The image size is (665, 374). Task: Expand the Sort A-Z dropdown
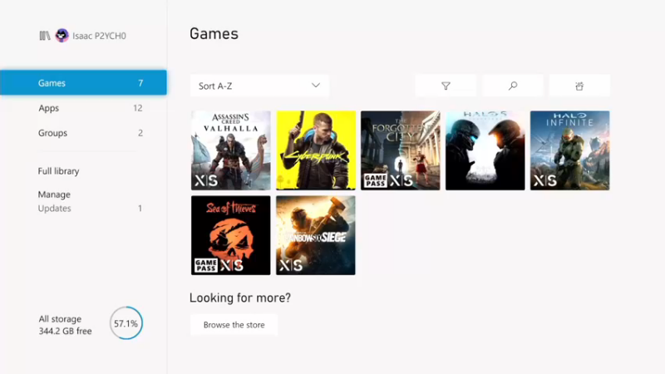coord(259,86)
